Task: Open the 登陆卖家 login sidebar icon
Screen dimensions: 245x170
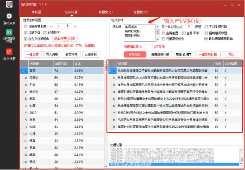Action: [9, 16]
